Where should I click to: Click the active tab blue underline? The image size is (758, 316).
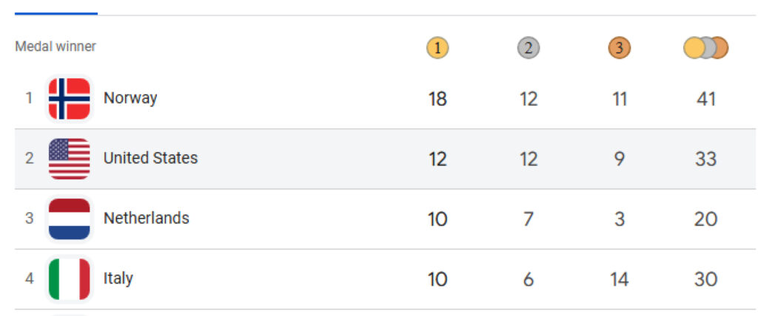coord(56,13)
